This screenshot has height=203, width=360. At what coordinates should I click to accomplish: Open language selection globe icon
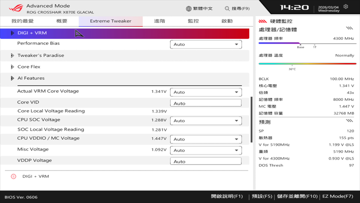[x=188, y=8]
